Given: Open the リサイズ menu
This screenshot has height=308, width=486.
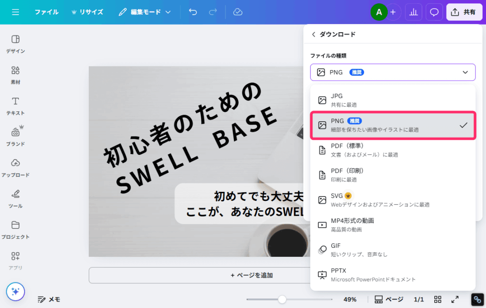Looking at the screenshot, I should tap(87, 12).
